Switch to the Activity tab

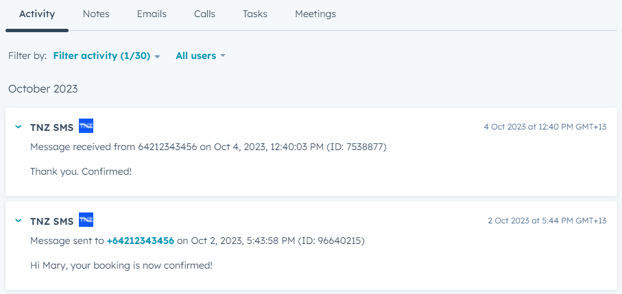37,14
